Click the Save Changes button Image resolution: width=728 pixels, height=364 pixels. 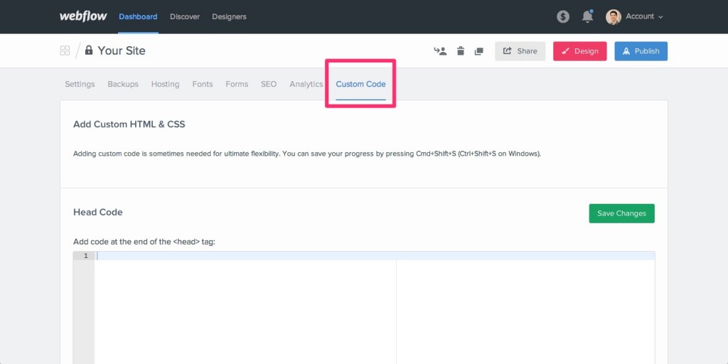(x=621, y=213)
